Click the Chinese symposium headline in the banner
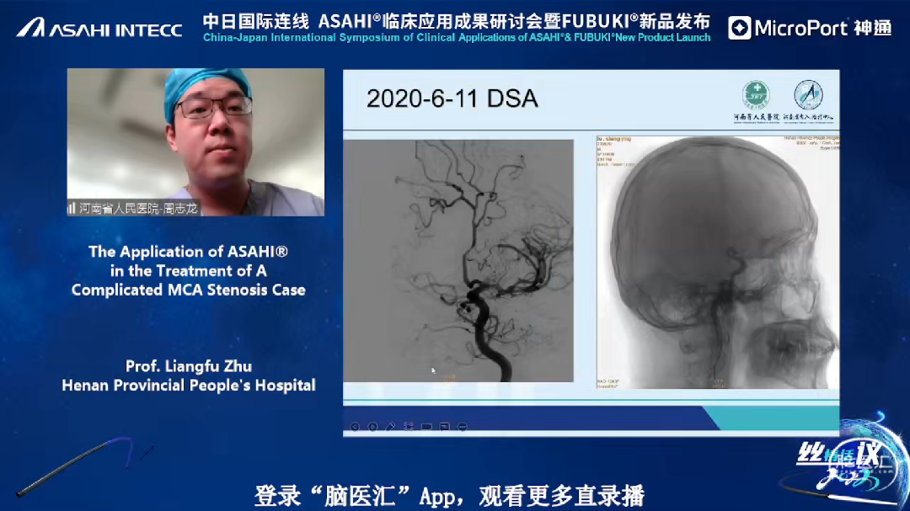Viewport: 910px width, 511px height. (x=456, y=21)
